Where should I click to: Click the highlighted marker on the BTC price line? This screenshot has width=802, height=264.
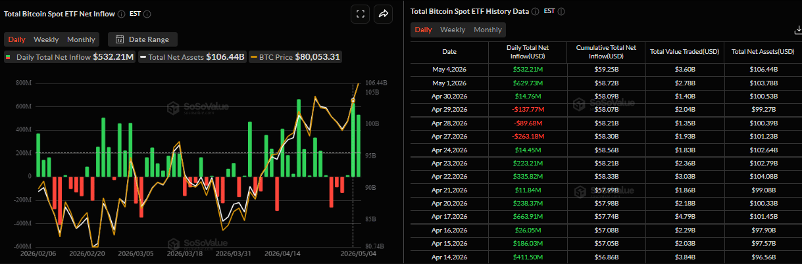pyautogui.click(x=353, y=100)
